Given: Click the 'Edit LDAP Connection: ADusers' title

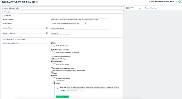Looking at the screenshot, I should (20, 2).
